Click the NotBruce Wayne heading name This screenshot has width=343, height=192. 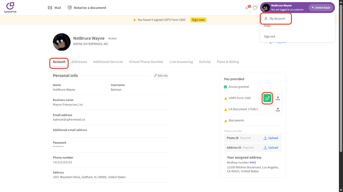pos(89,38)
